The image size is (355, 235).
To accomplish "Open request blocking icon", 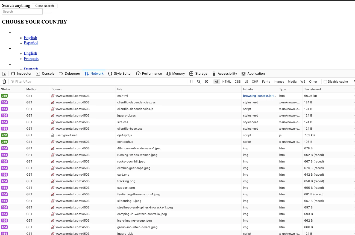I will click(x=207, y=82).
